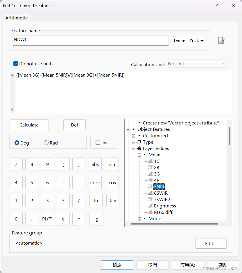
Task: Insert the ln function
Action: tap(96, 200)
